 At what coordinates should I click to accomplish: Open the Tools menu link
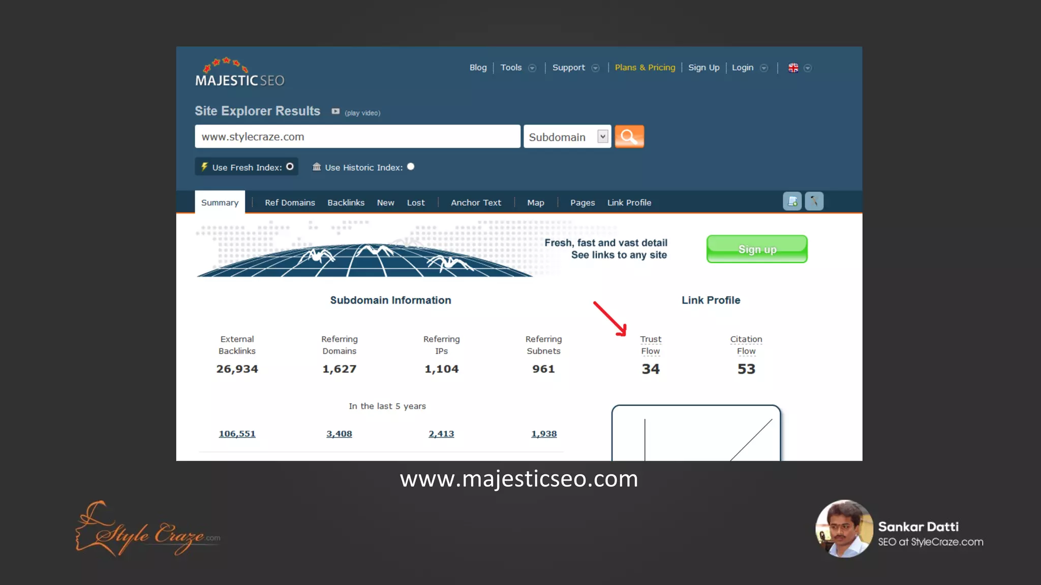pyautogui.click(x=511, y=68)
